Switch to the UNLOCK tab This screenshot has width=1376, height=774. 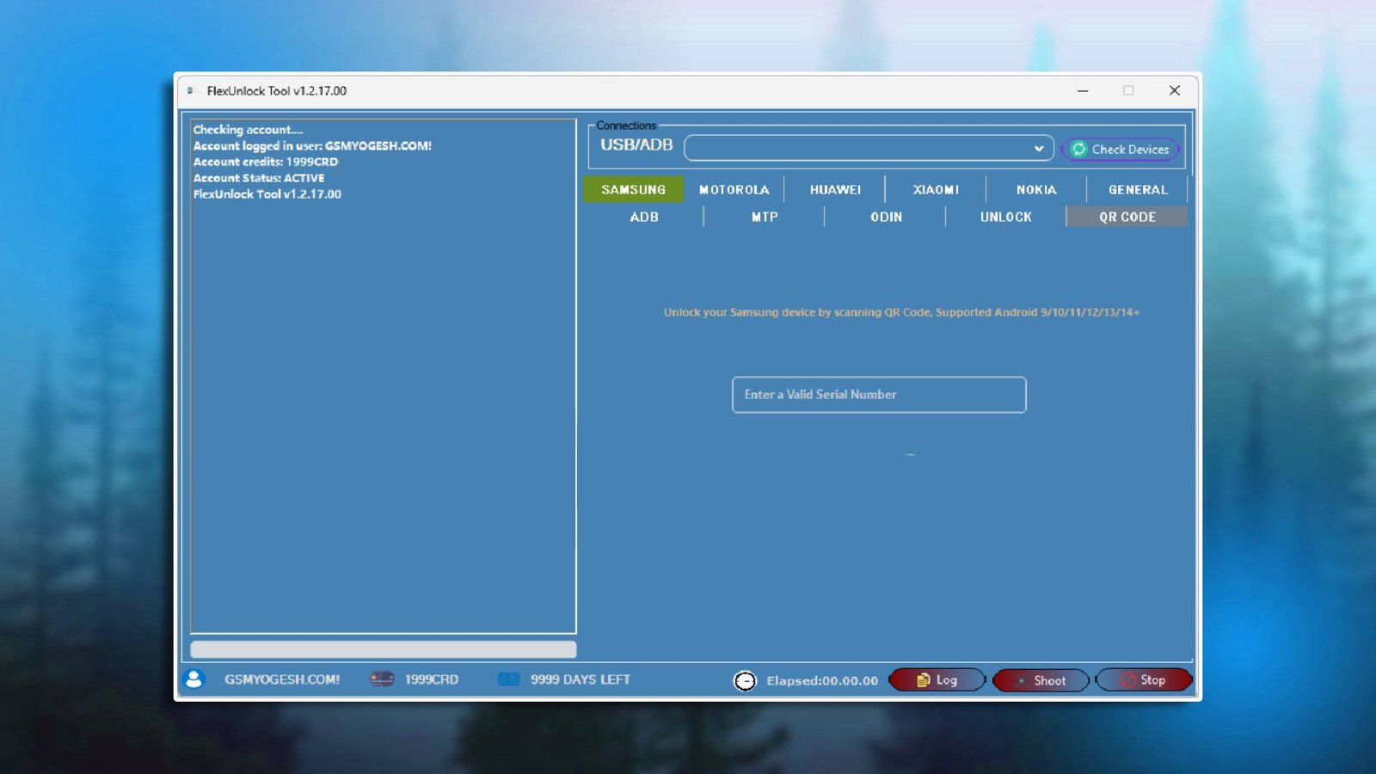pyautogui.click(x=1005, y=217)
